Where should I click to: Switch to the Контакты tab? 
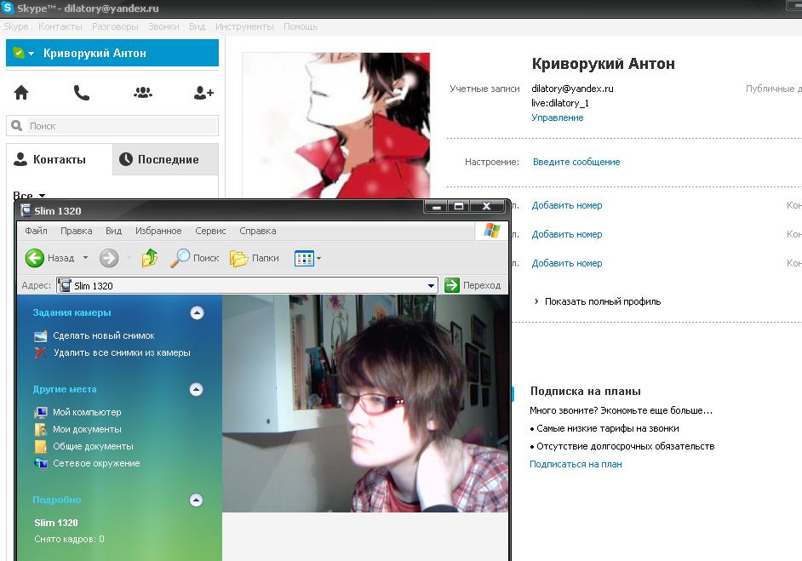click(x=60, y=159)
